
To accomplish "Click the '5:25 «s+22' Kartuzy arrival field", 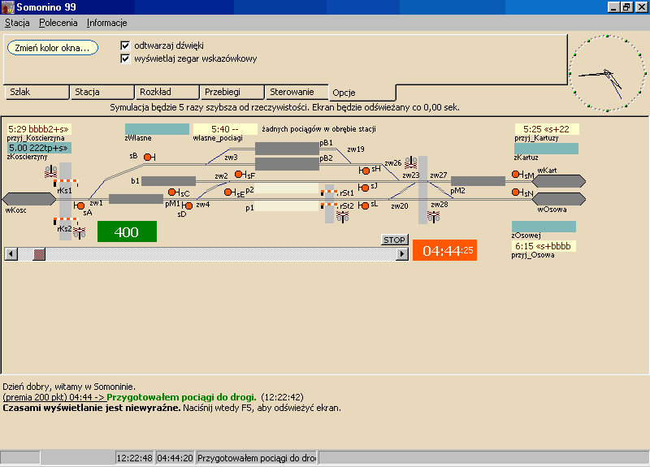I will [547, 129].
